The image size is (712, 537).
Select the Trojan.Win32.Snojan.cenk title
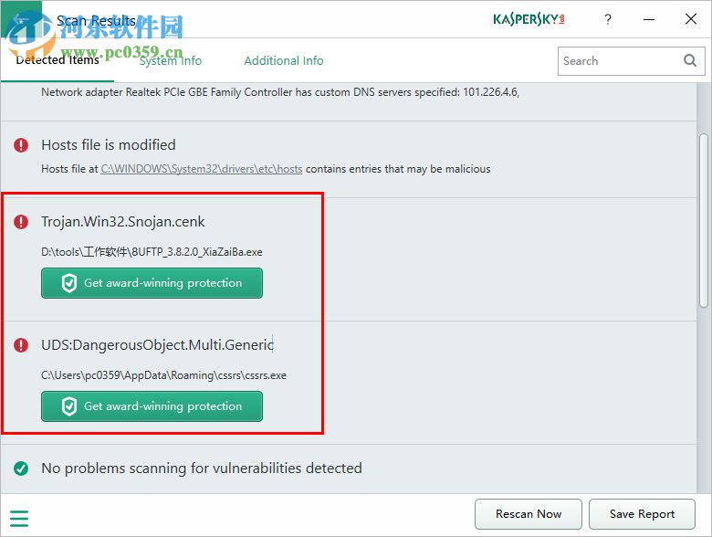tap(123, 222)
